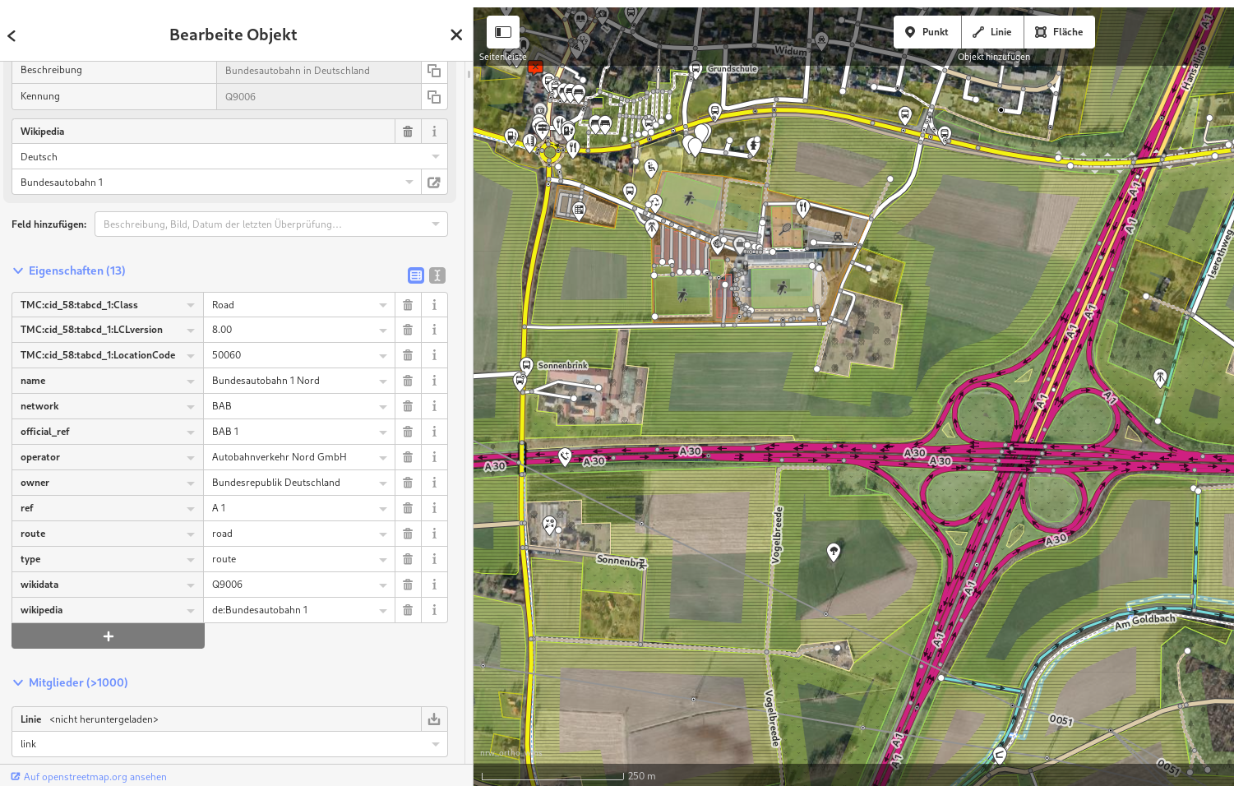Show info for official_ref property

click(x=434, y=432)
